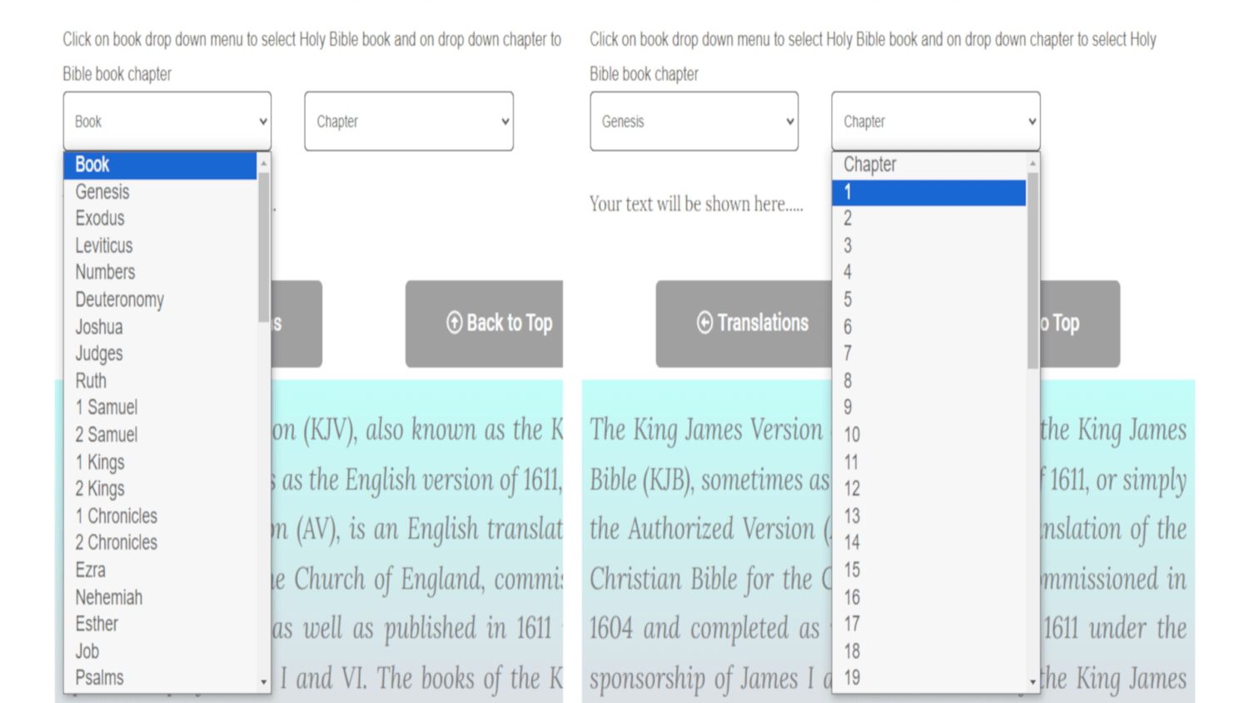Open the Genesis book selector on the right

(694, 121)
